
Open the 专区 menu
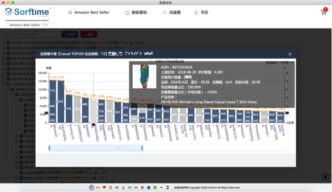click(x=202, y=12)
